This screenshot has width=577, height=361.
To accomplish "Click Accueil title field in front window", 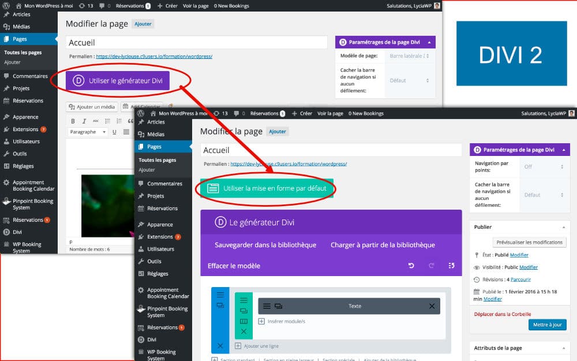I will [x=331, y=150].
